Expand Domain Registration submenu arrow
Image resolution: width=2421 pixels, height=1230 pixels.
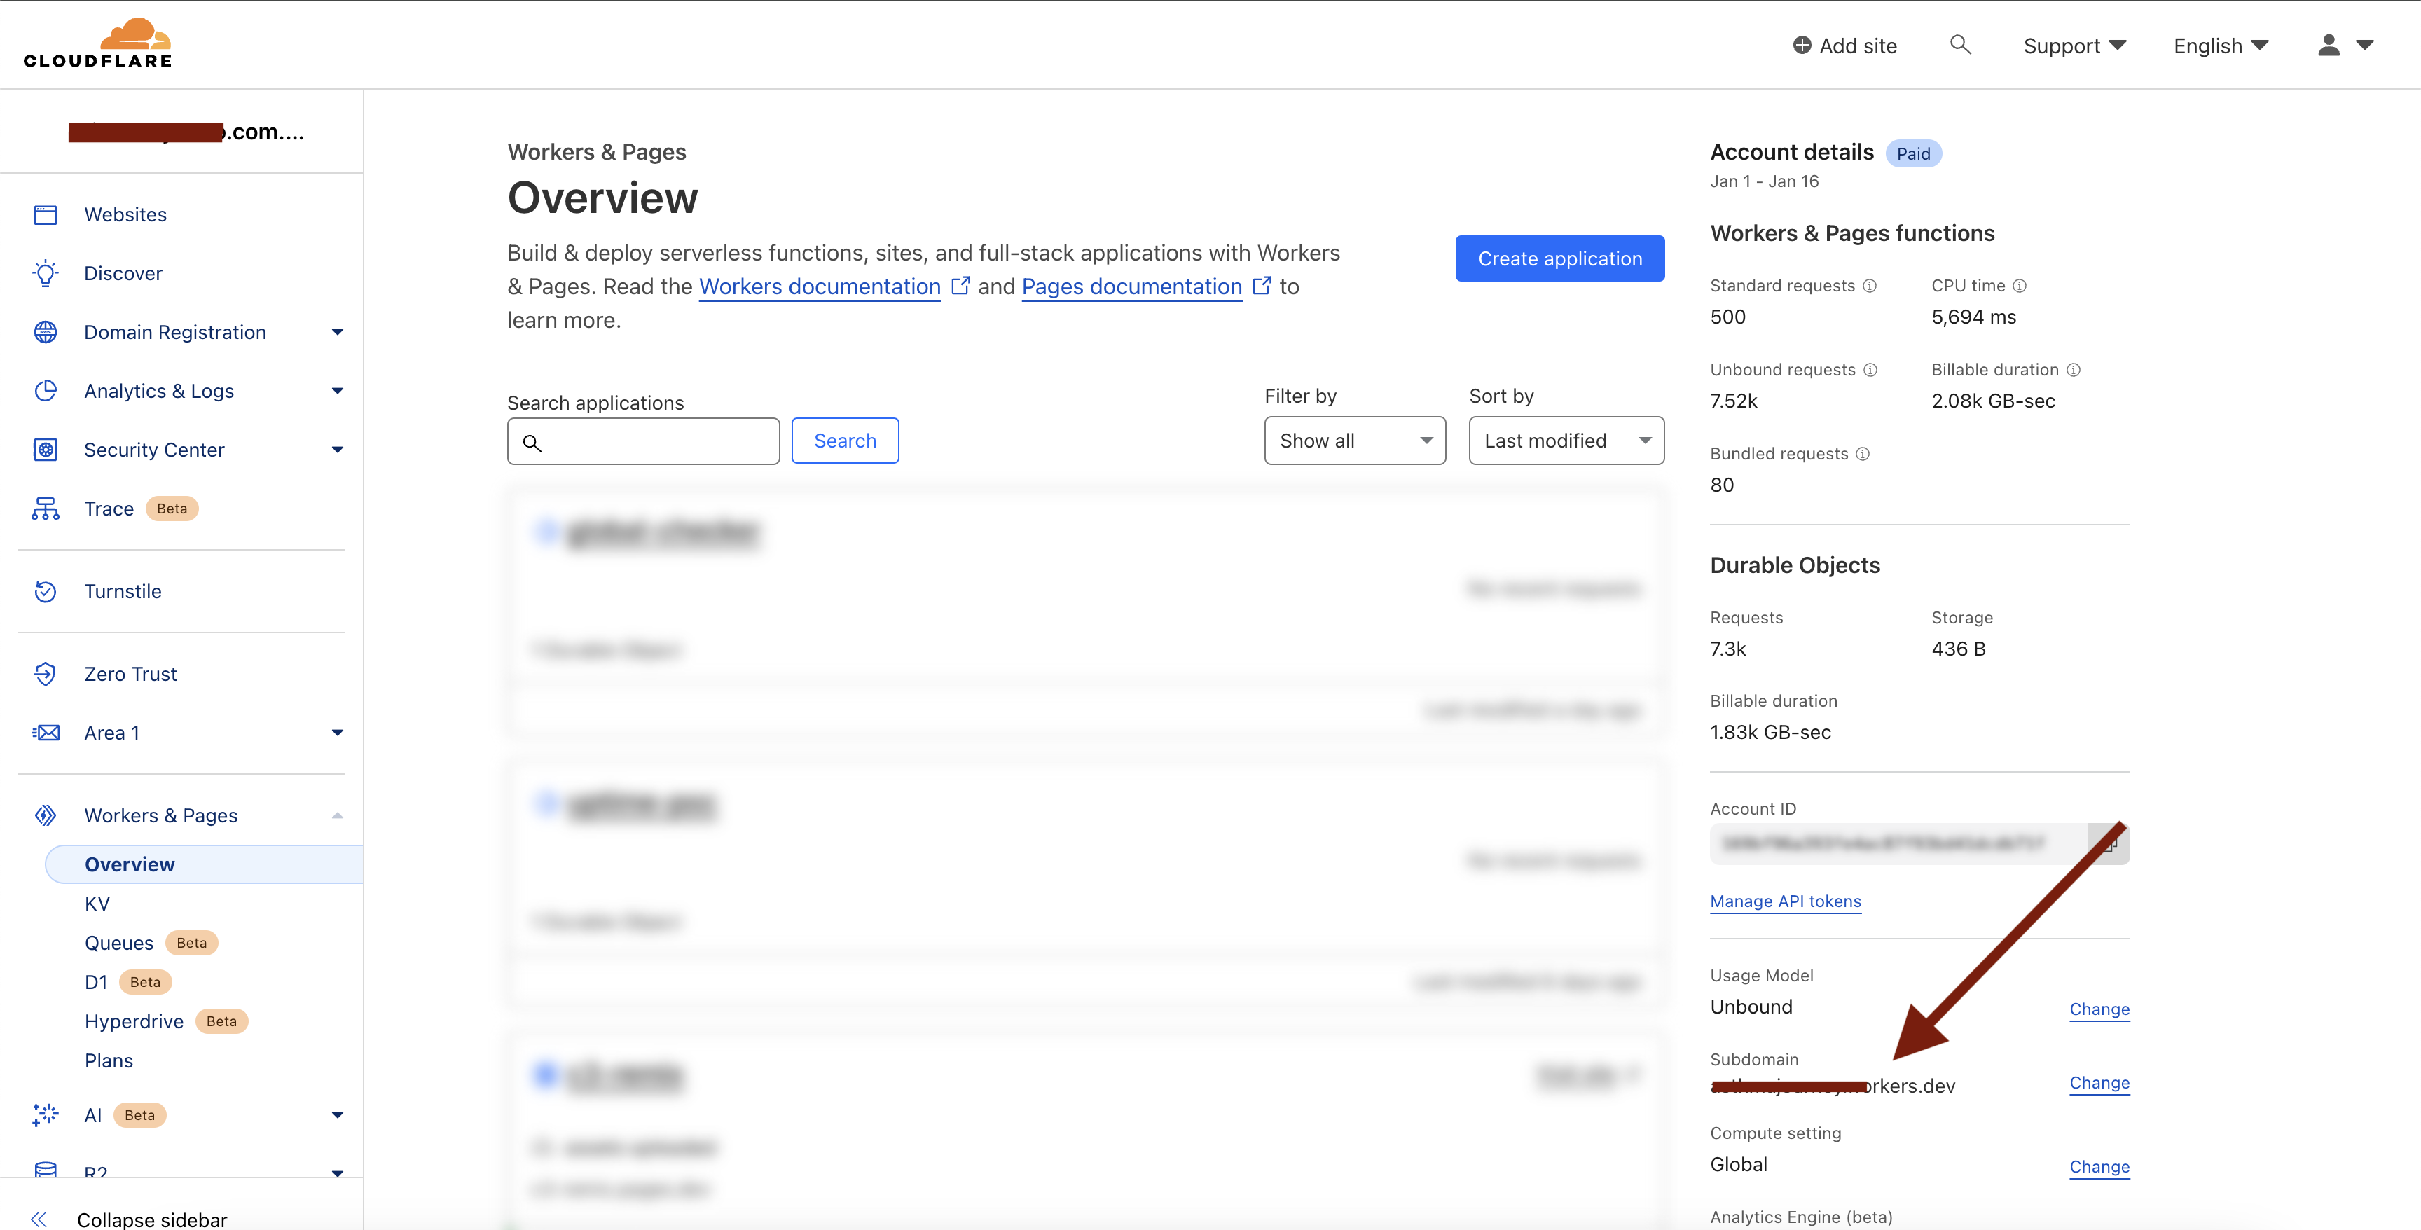pos(338,333)
